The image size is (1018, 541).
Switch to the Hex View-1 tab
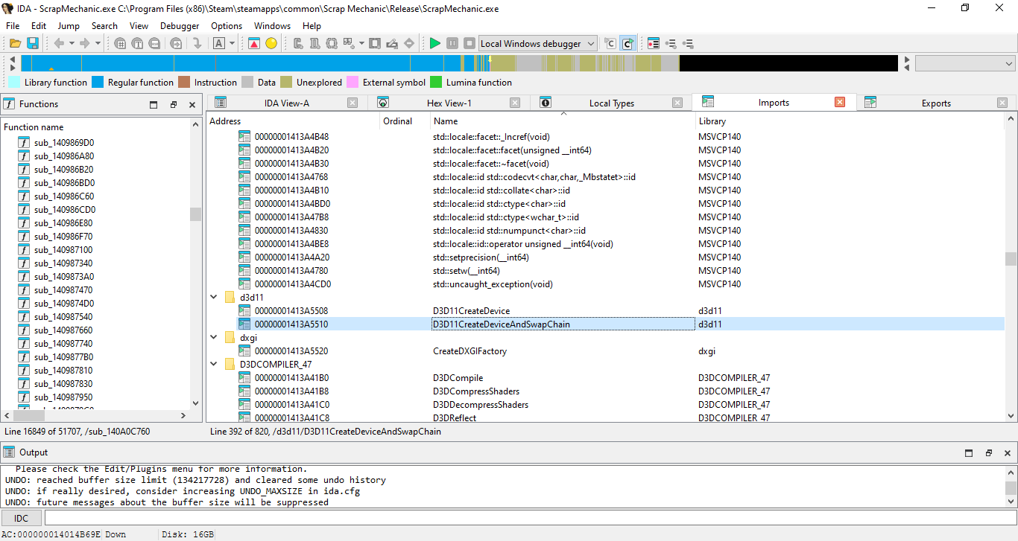pos(449,103)
